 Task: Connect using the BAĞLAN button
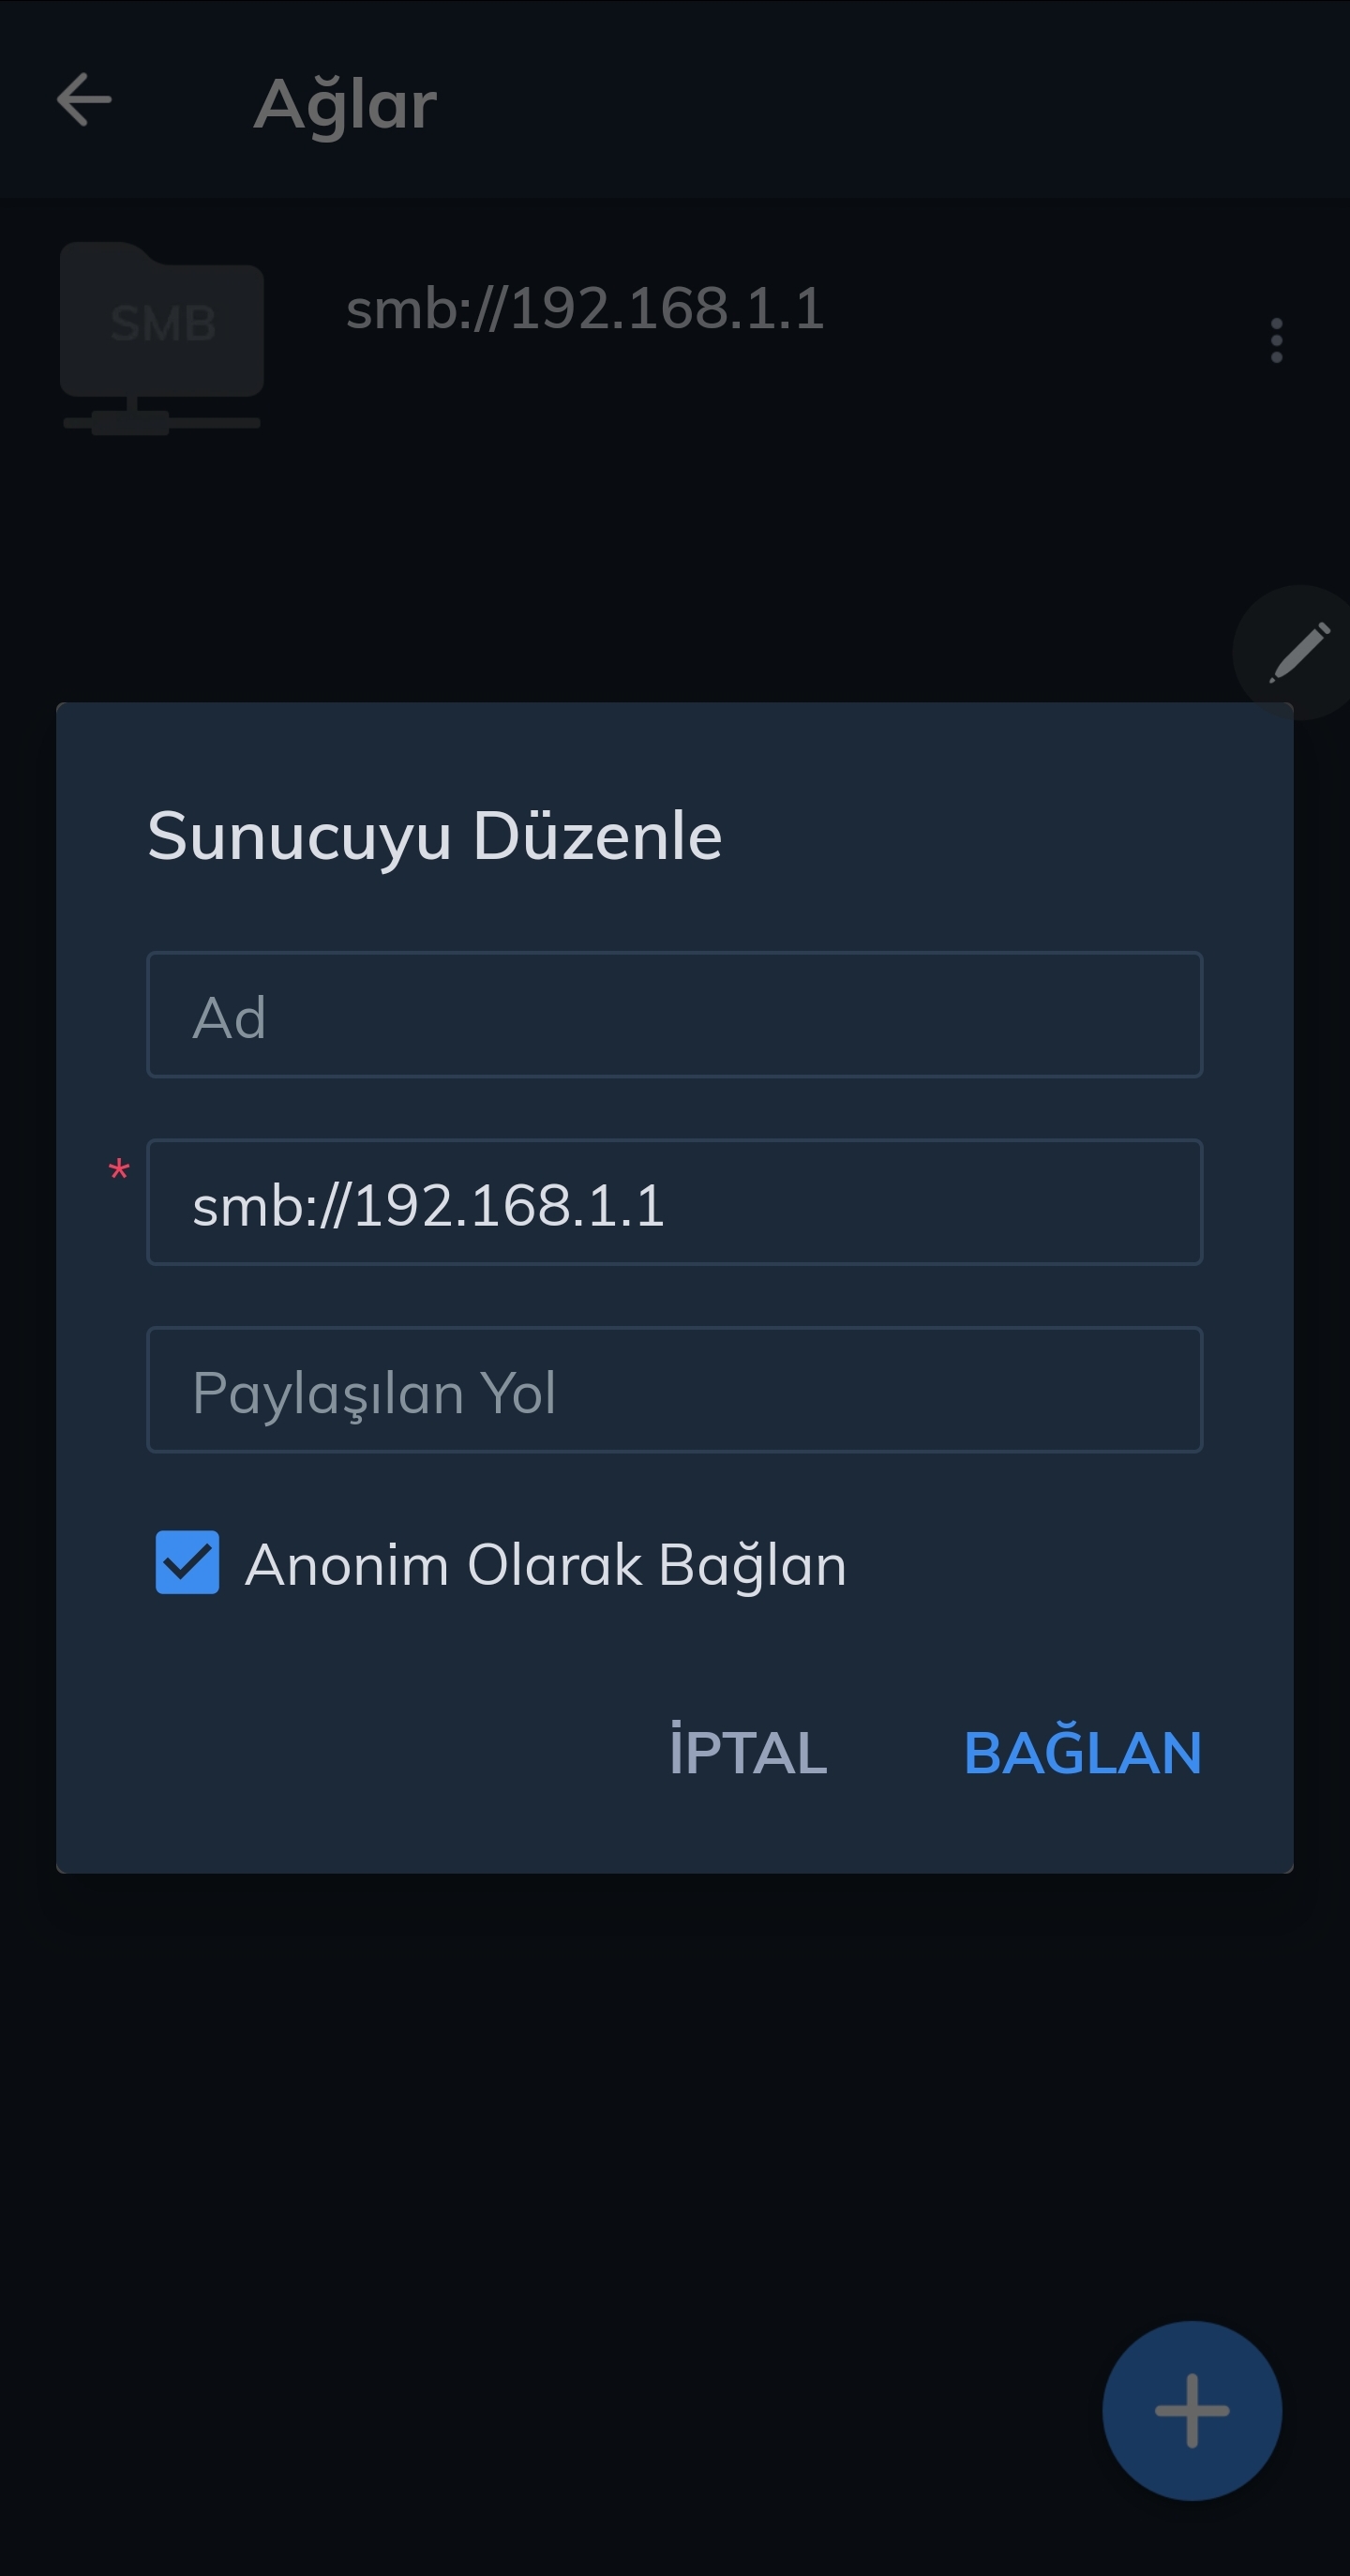pos(1082,1752)
